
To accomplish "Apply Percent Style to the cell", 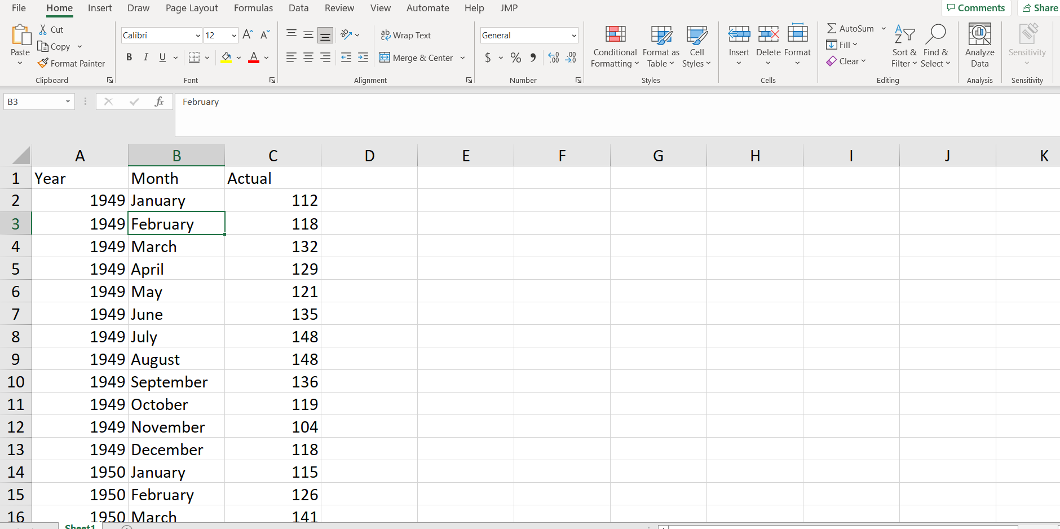I will pos(515,58).
